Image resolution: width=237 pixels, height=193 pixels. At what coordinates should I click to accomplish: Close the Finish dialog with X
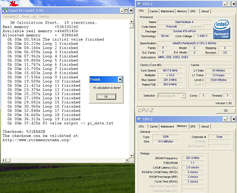(120, 79)
